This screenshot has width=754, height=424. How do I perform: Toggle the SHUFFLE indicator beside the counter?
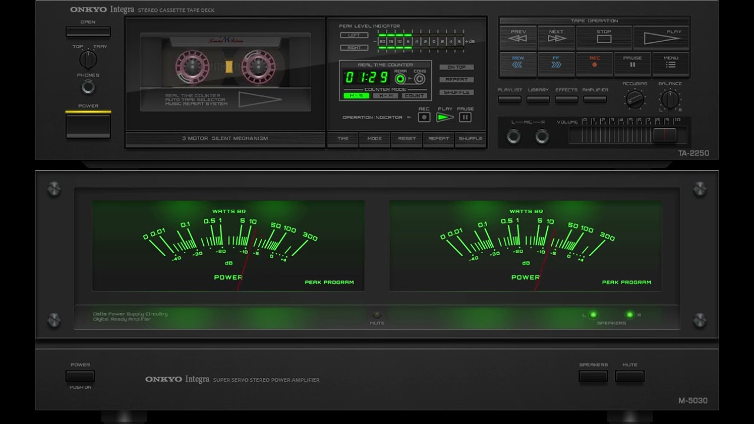457,92
